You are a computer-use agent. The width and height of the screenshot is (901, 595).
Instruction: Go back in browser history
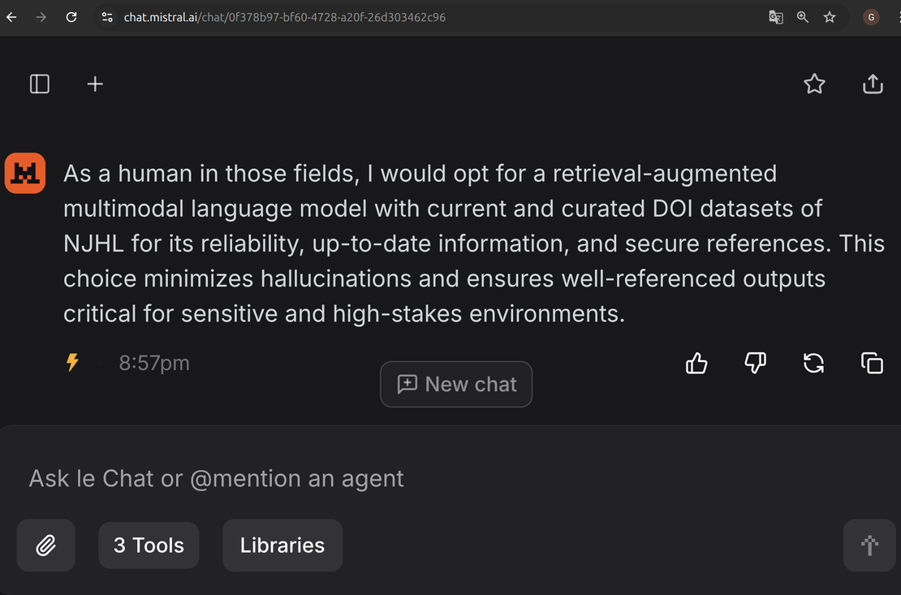pyautogui.click(x=11, y=17)
